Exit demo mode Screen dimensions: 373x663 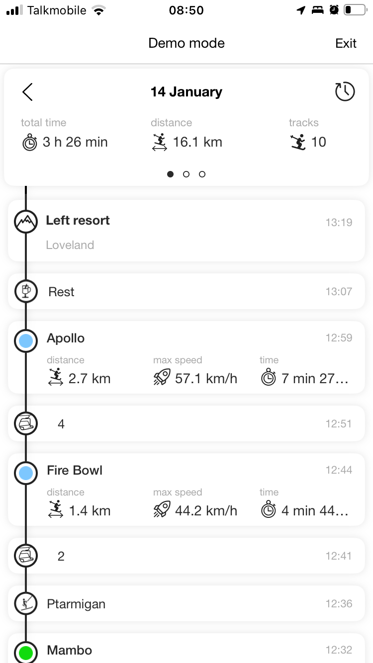[346, 43]
